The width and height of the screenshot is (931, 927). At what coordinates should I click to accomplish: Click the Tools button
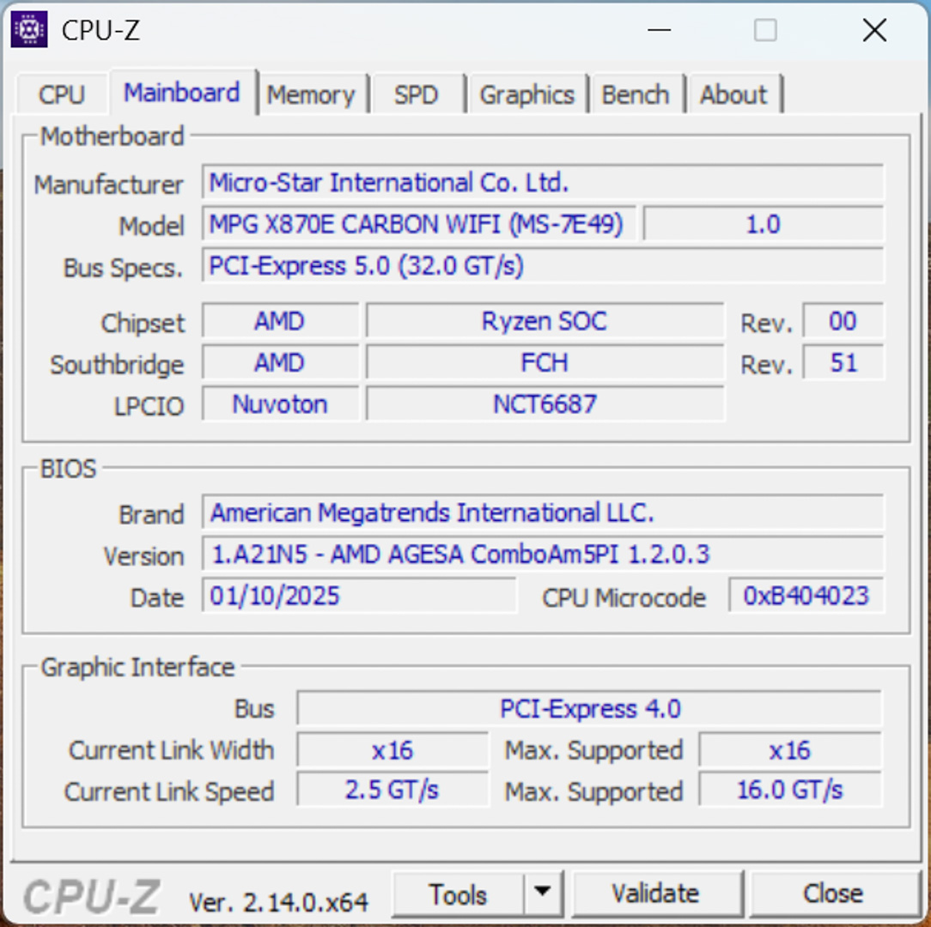click(458, 894)
